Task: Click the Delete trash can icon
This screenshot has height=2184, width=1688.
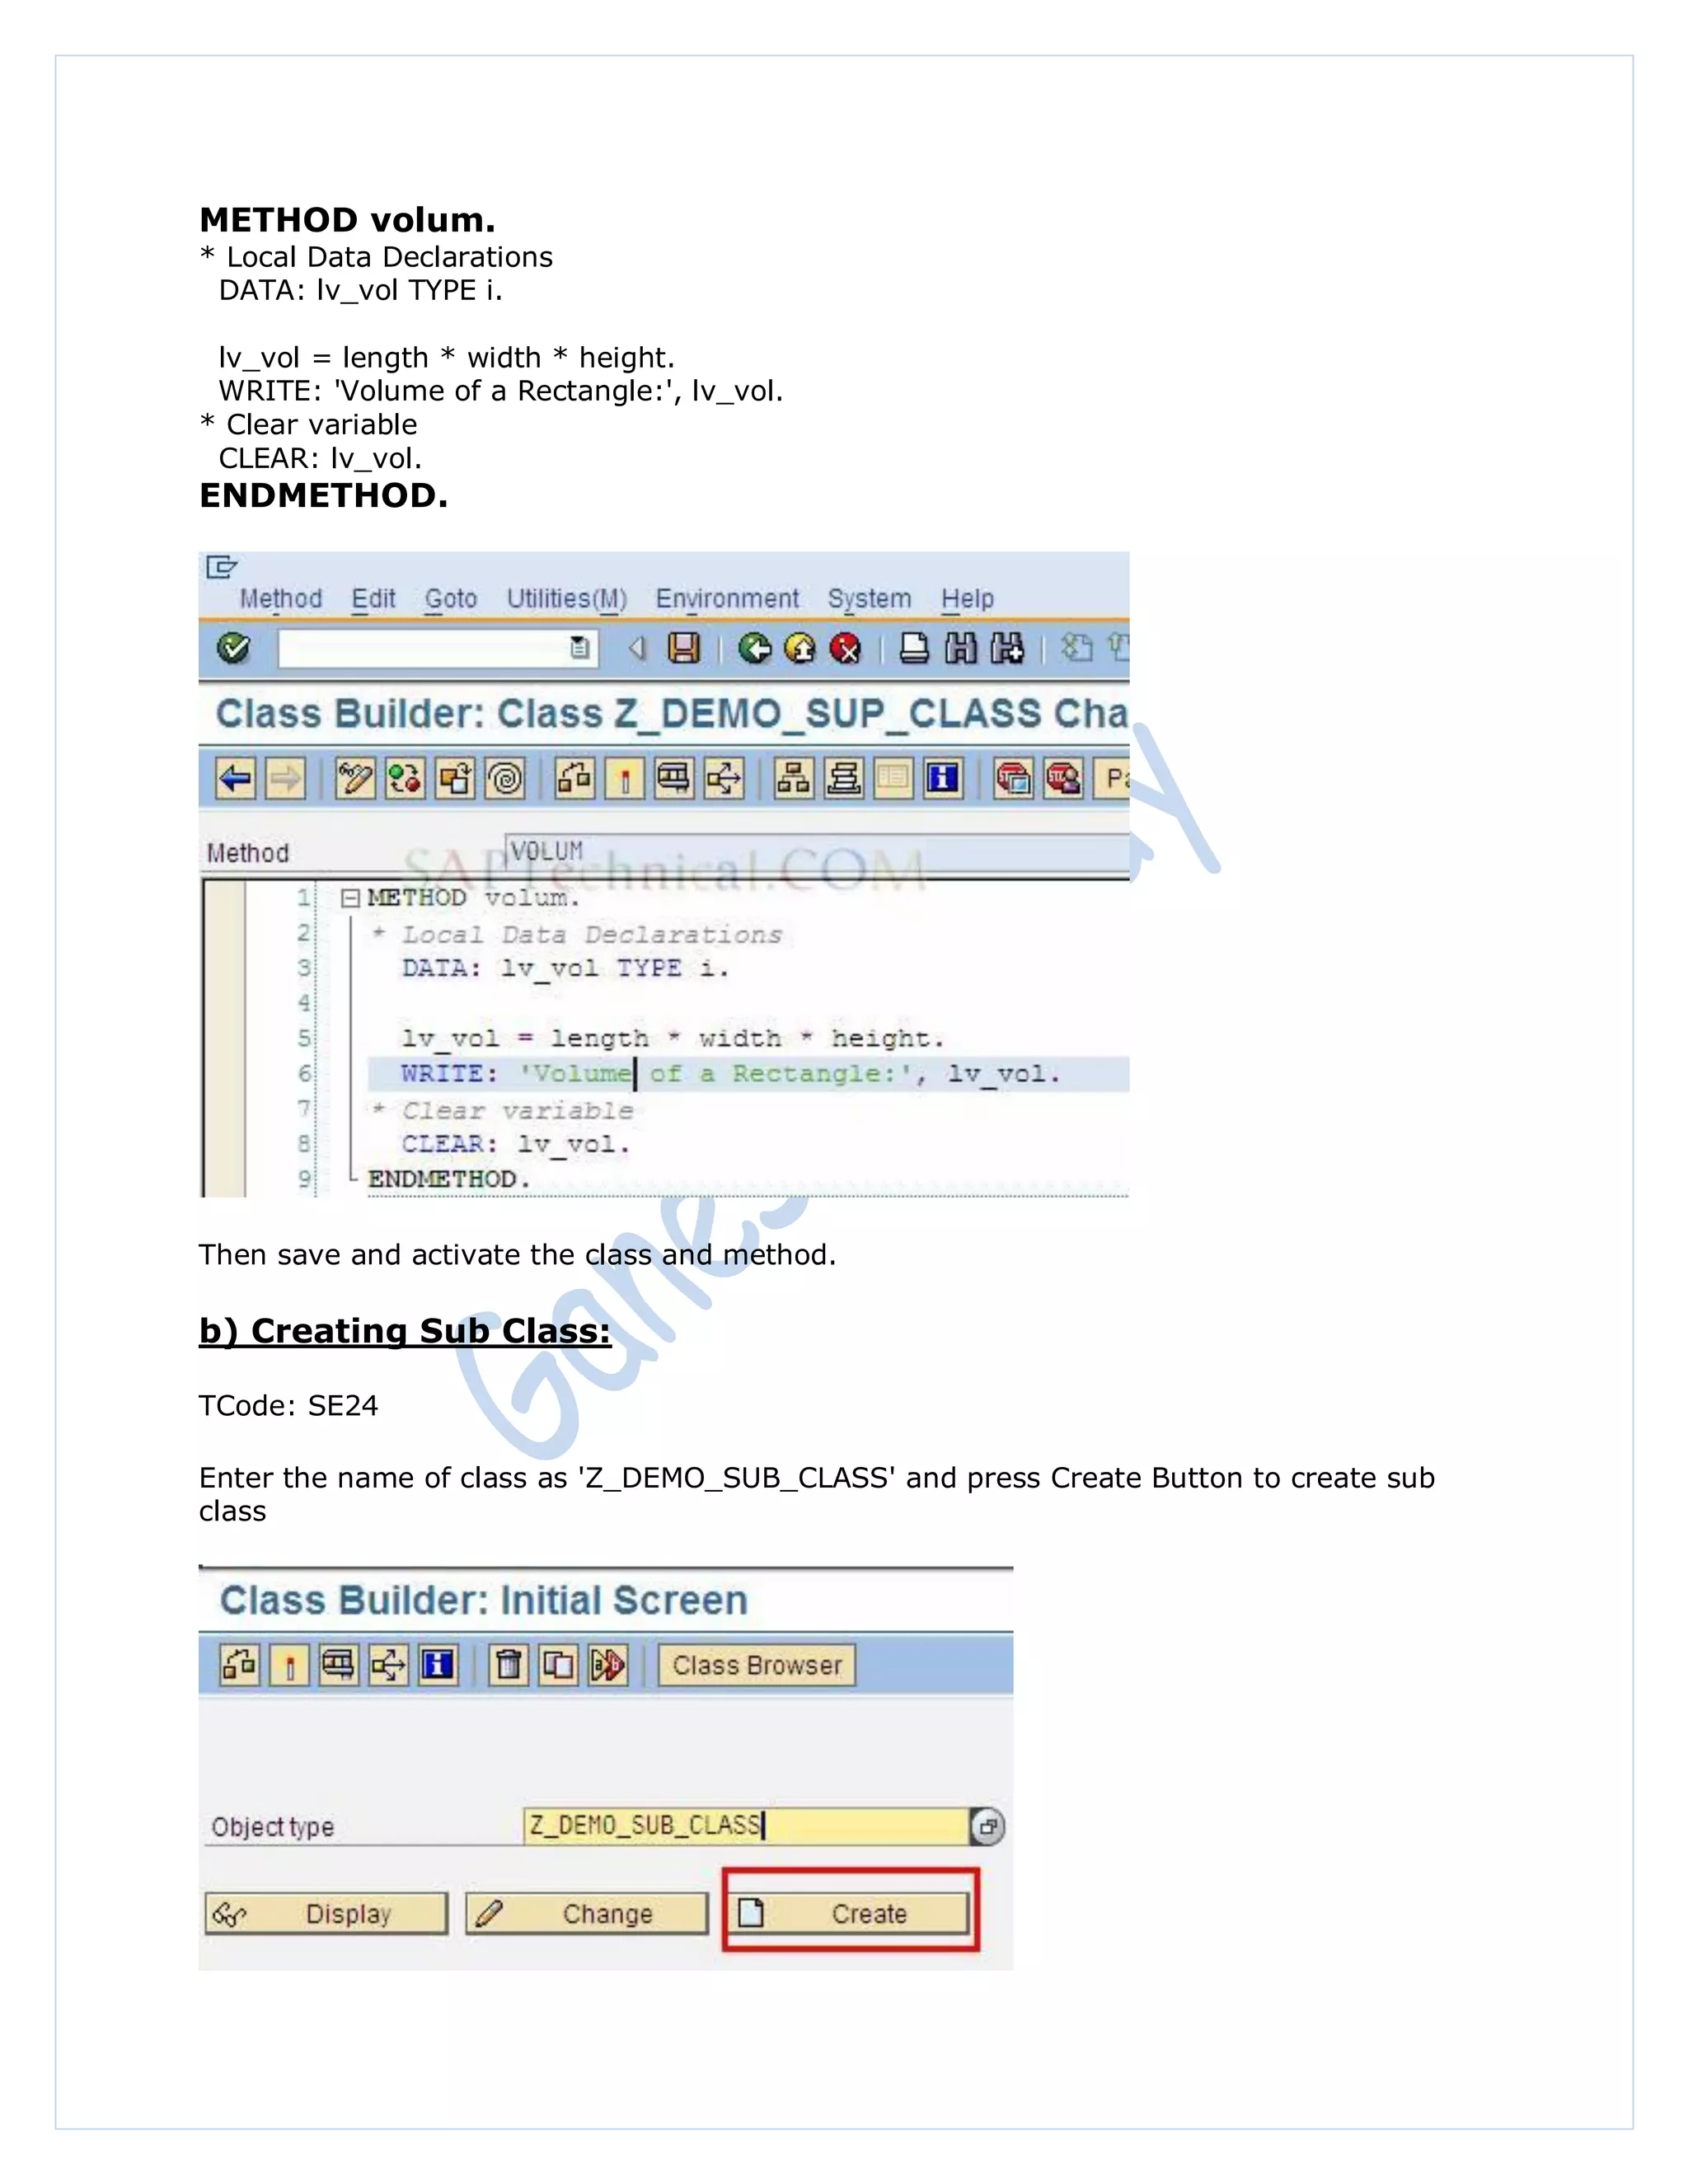Action: (509, 1665)
